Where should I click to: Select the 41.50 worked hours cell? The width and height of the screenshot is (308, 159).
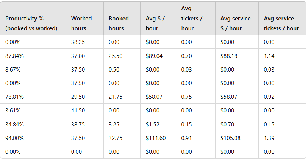click(84, 111)
